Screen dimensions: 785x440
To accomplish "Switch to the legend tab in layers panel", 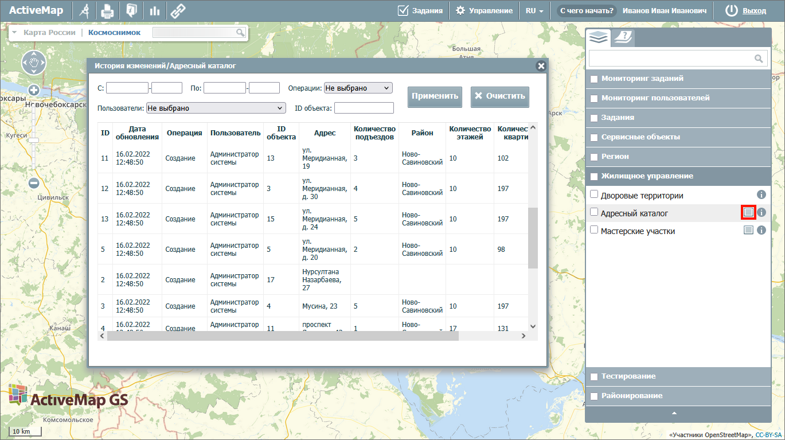I will point(622,37).
